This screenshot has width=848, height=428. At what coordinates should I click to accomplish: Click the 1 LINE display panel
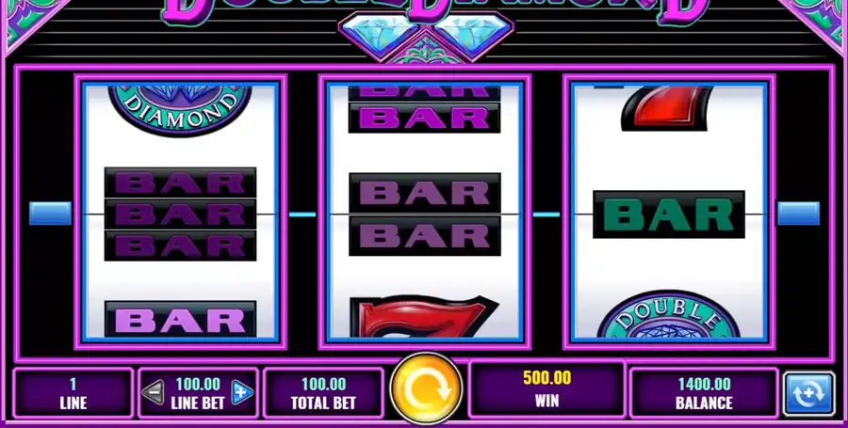[73, 393]
